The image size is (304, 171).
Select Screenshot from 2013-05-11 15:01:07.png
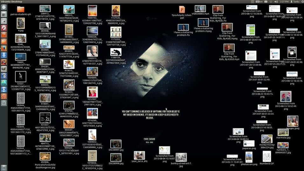pyautogui.click(x=232, y=160)
